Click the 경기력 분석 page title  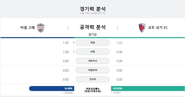click(92, 9)
